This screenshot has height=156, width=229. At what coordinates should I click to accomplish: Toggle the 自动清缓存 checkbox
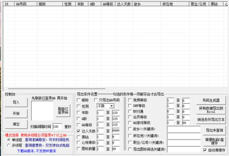(x=205, y=150)
